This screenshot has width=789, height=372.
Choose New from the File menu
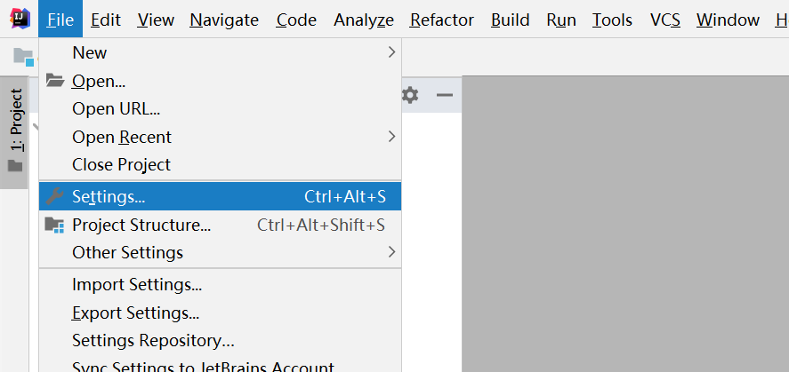220,52
